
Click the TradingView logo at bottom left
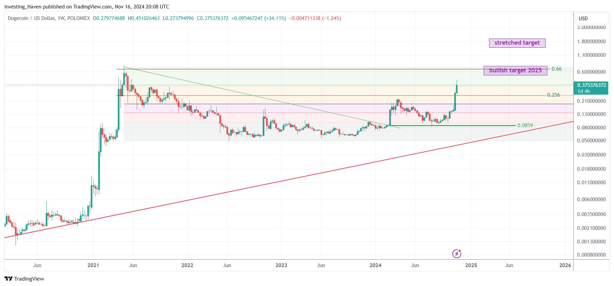click(x=24, y=279)
